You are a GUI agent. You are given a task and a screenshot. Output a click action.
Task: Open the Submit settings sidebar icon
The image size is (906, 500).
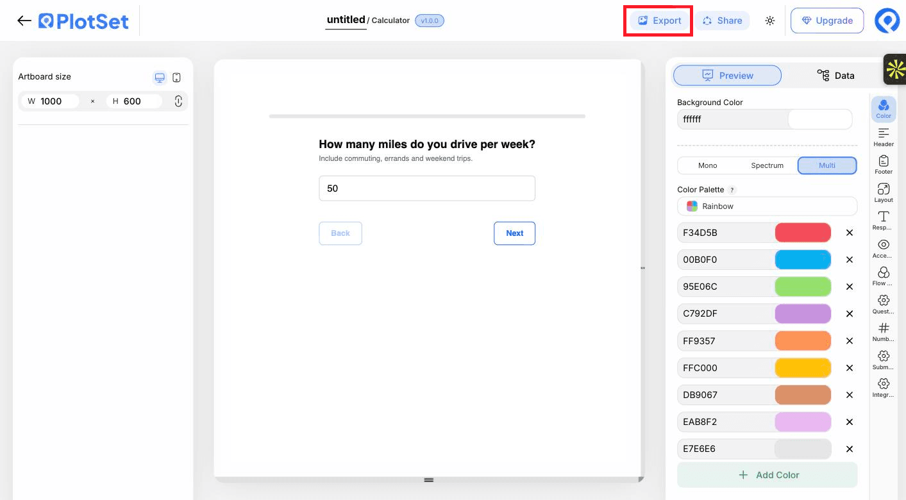[x=884, y=360]
